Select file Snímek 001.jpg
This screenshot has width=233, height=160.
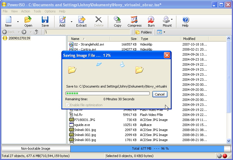tap(85, 130)
